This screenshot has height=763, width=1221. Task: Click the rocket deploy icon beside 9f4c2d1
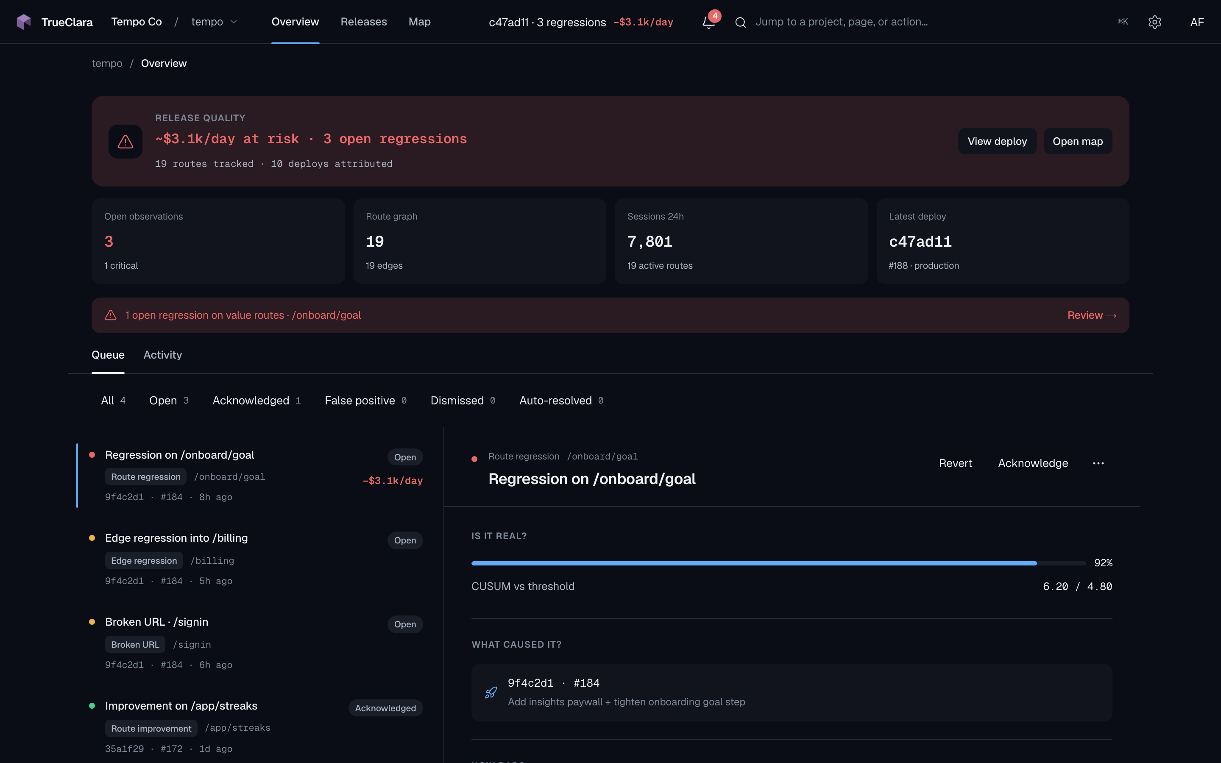[491, 692]
